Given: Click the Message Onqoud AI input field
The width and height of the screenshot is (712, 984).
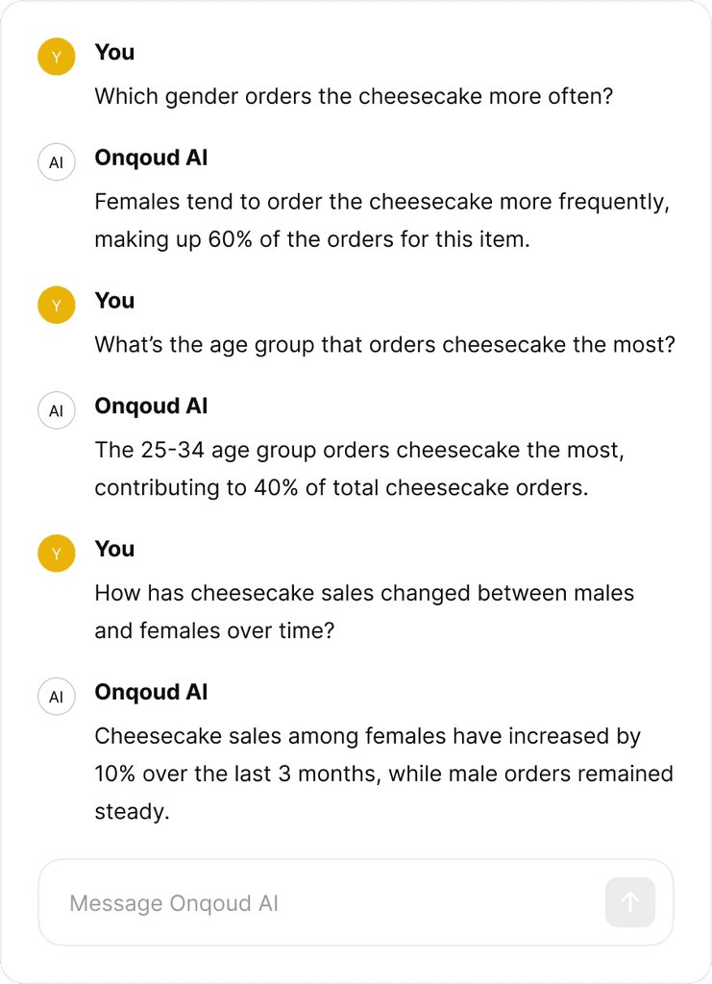Looking at the screenshot, I should pos(356,902).
